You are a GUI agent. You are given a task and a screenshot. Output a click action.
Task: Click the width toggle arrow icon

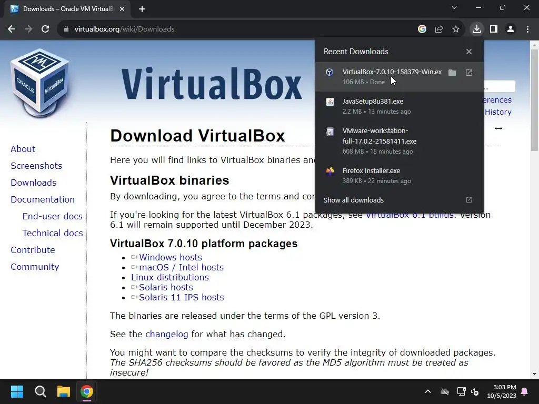[x=498, y=128]
